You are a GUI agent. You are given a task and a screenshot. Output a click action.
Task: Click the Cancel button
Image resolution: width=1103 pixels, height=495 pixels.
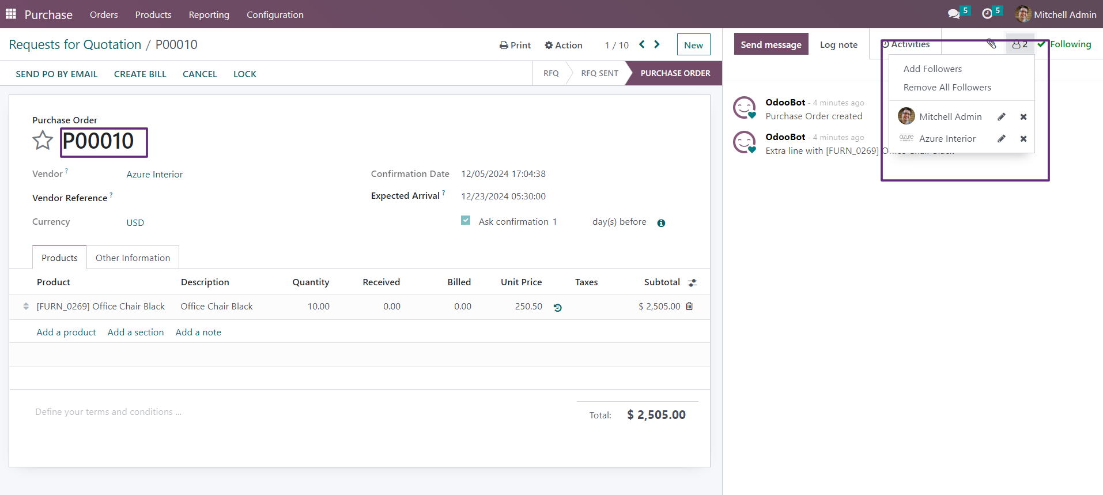click(x=200, y=74)
